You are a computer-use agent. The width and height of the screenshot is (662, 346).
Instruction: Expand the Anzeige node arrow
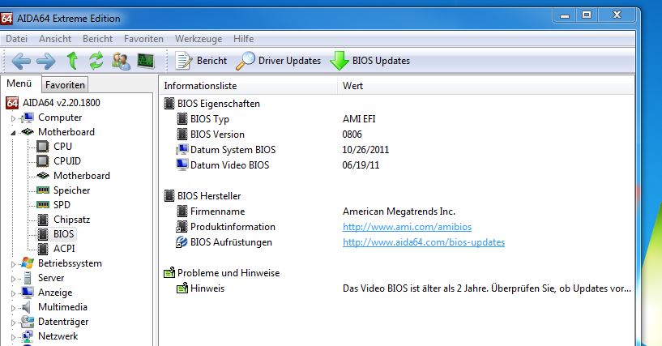(13, 293)
